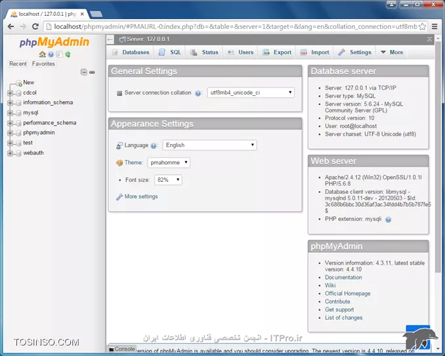Open the Settings tab
This screenshot has height=356, width=445.
click(x=354, y=53)
